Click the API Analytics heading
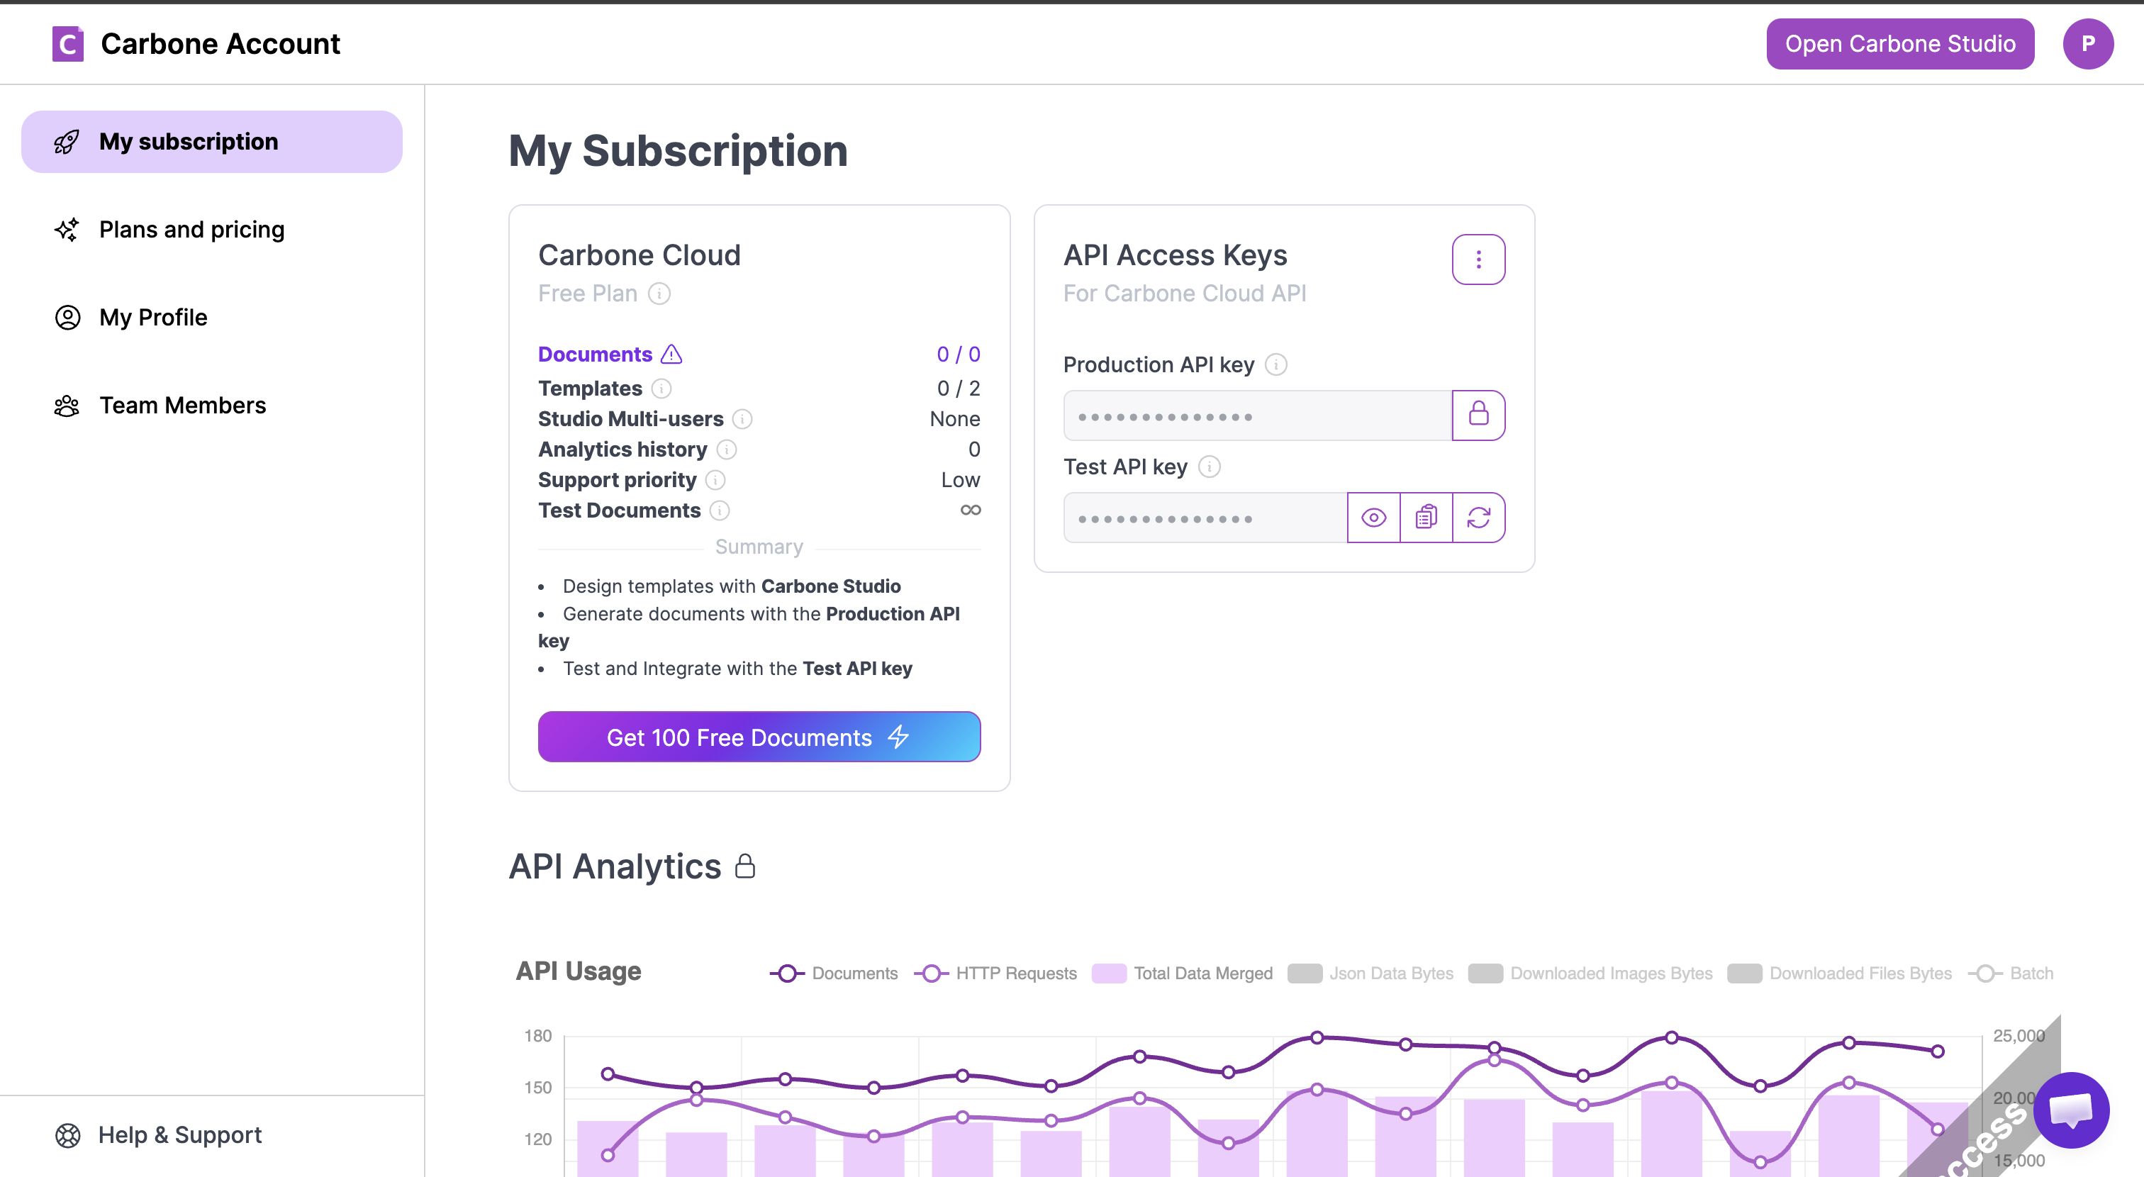The height and width of the screenshot is (1177, 2144). click(x=615, y=866)
